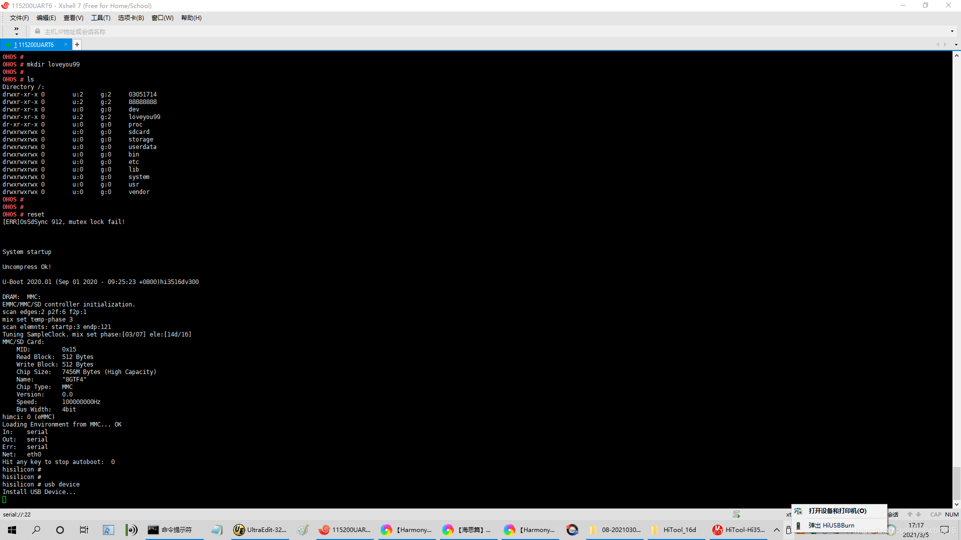Image resolution: width=961 pixels, height=540 pixels.
Task: Select 打开设备和打印机(O) option
Action: [837, 511]
